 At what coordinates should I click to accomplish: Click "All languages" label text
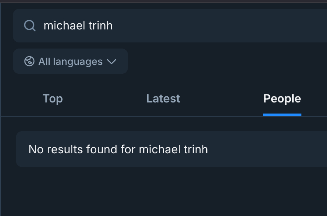tap(70, 62)
